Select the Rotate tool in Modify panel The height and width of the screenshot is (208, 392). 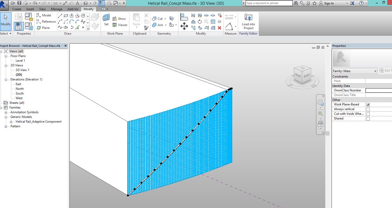click(200, 22)
